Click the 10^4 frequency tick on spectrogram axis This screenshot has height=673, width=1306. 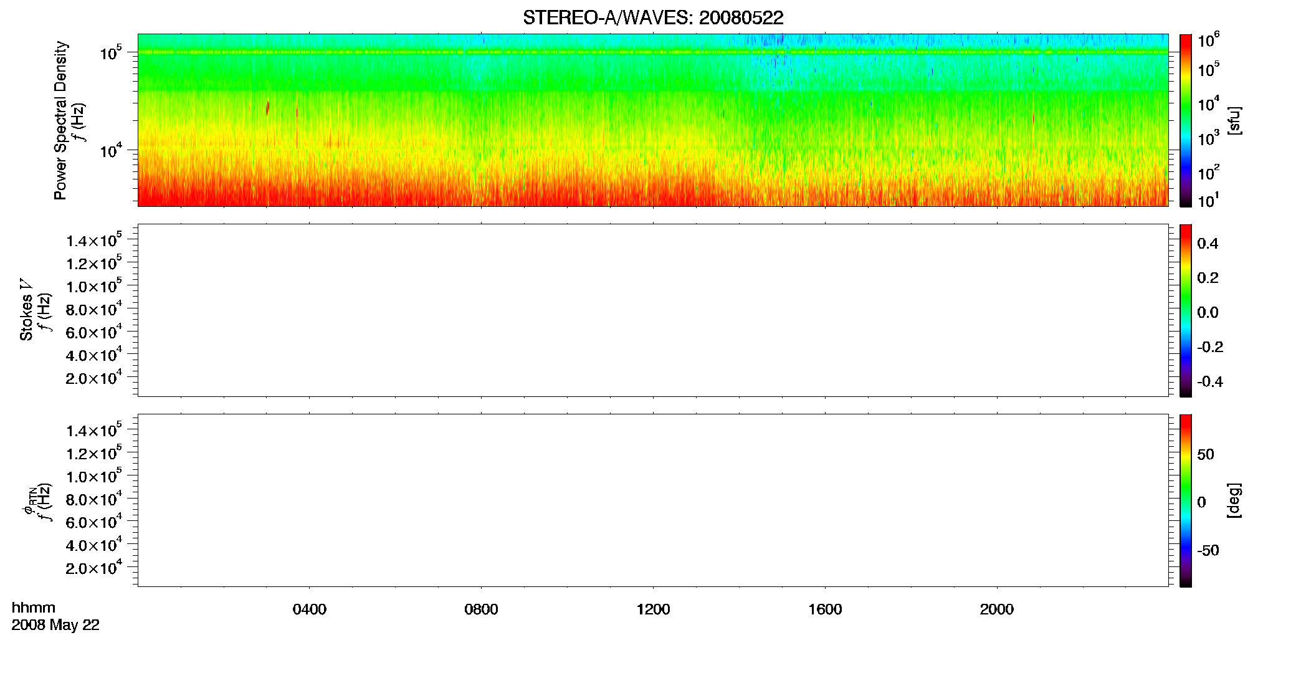(111, 150)
